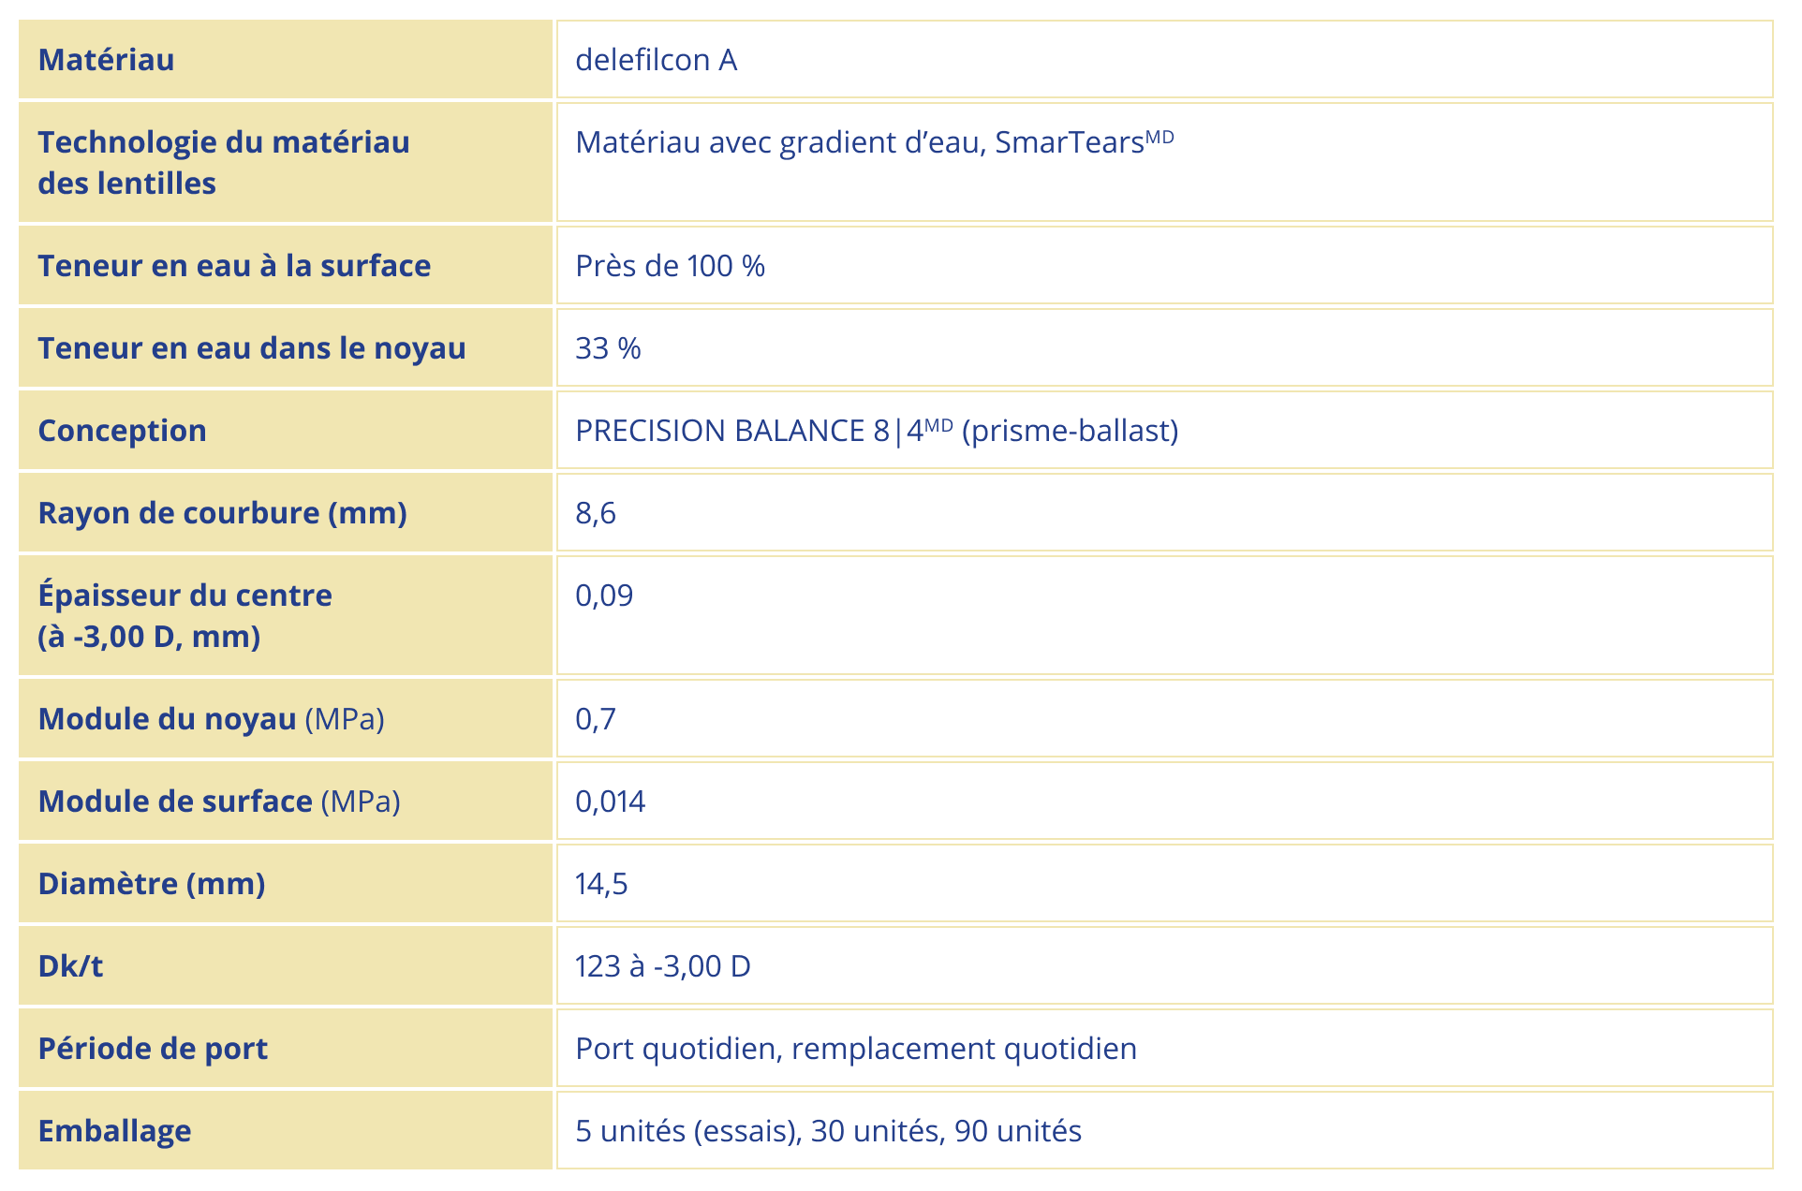Select 'Matériau avec gradient d'eau, SmarTears' text
Viewport: 1802px width, 1191px height.
(874, 142)
